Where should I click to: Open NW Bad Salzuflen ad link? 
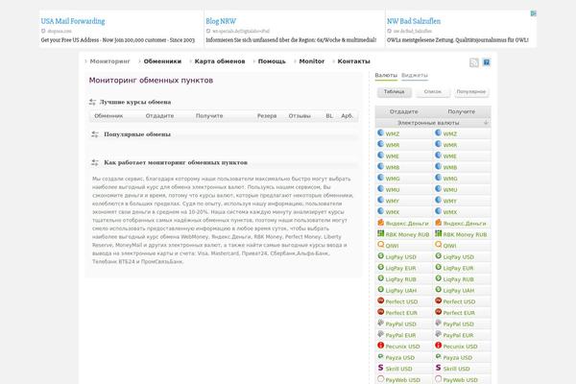414,21
